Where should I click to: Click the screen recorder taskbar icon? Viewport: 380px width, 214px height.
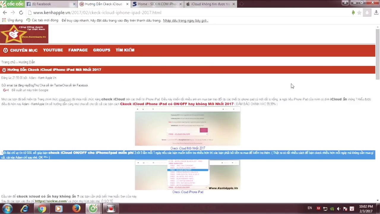point(110,209)
